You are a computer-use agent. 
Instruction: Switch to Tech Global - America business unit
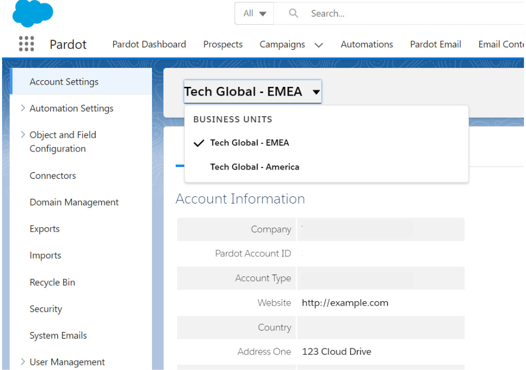pos(255,167)
